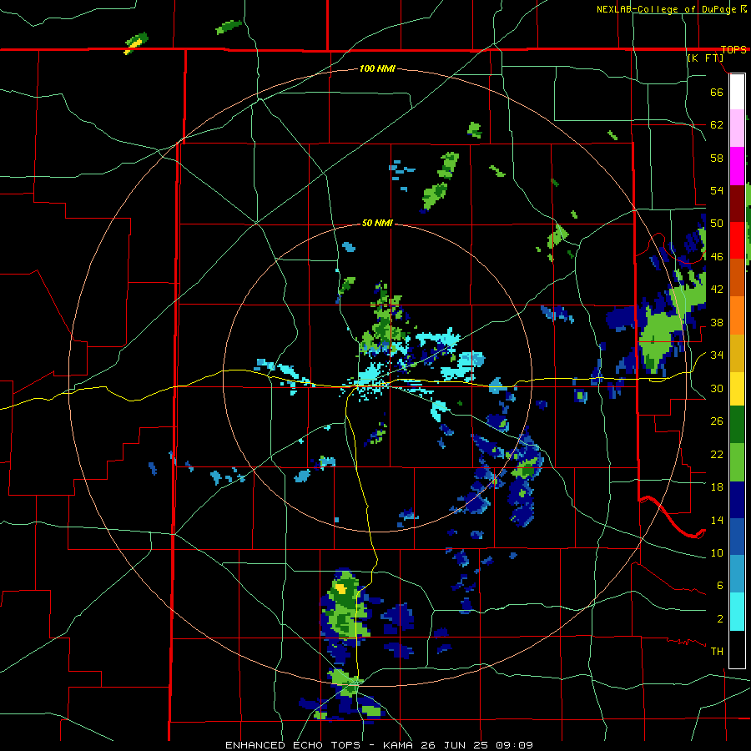Click the 'TH' threshold label
This screenshot has height=751, width=751.
(x=717, y=652)
